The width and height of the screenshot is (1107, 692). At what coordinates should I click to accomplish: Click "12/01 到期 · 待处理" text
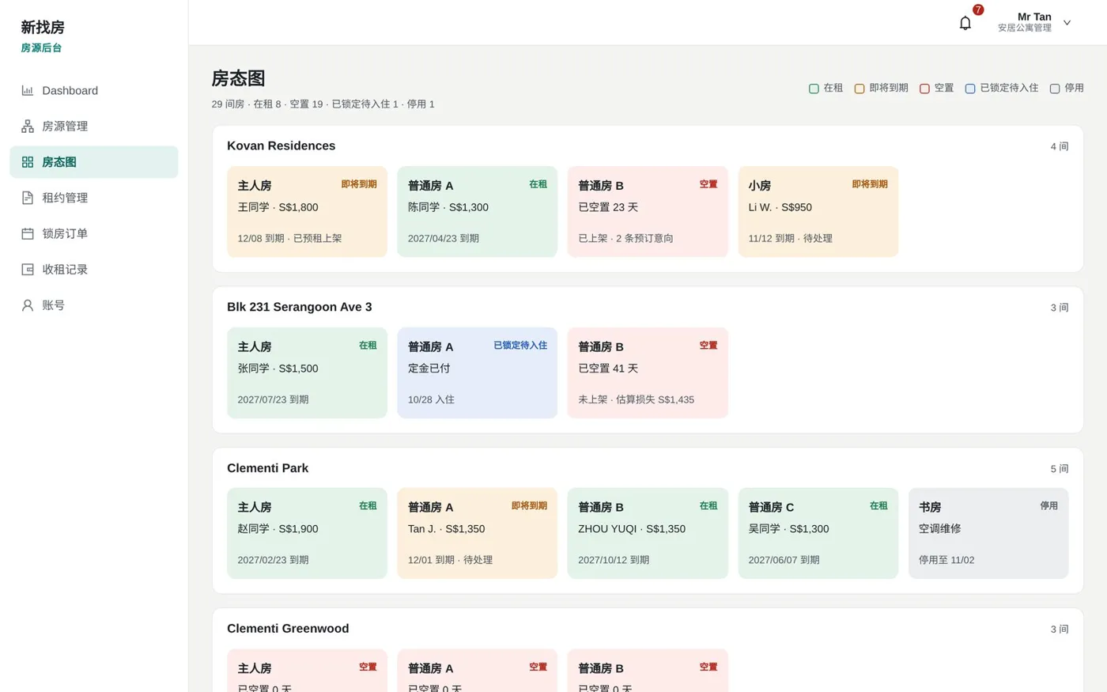[x=450, y=560]
